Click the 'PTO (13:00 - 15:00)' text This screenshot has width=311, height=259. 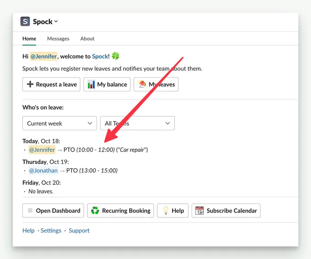point(92,171)
